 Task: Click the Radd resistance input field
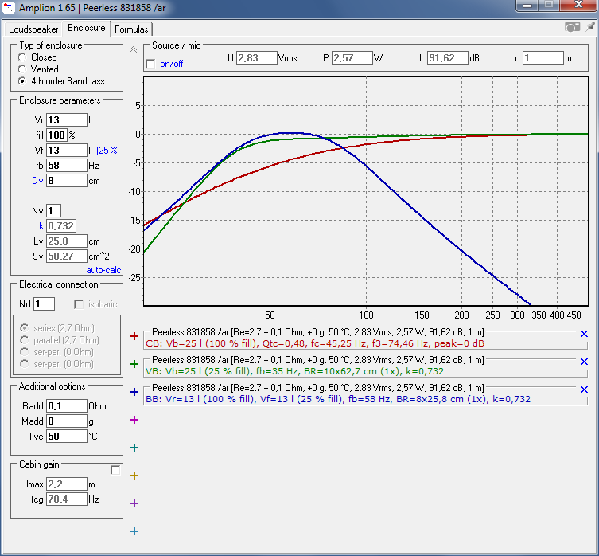67,406
